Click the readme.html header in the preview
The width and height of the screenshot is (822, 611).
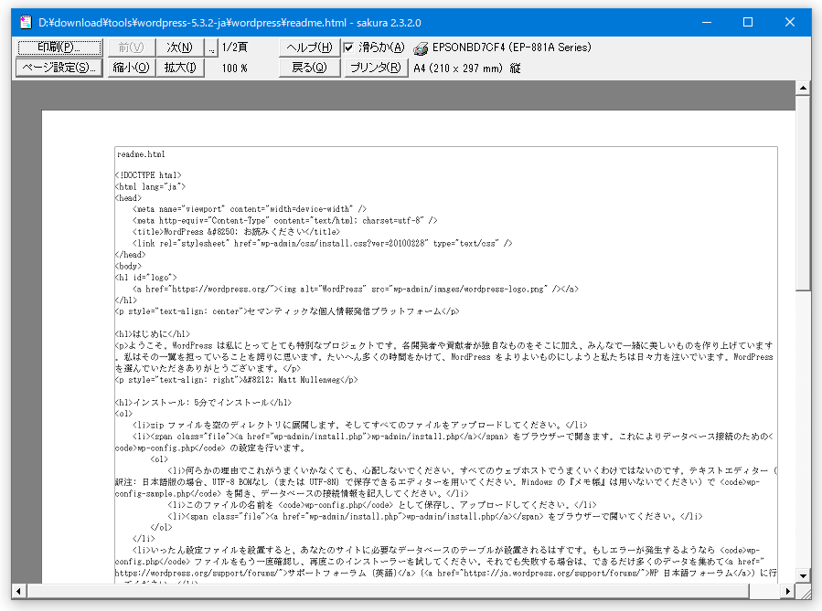141,154
